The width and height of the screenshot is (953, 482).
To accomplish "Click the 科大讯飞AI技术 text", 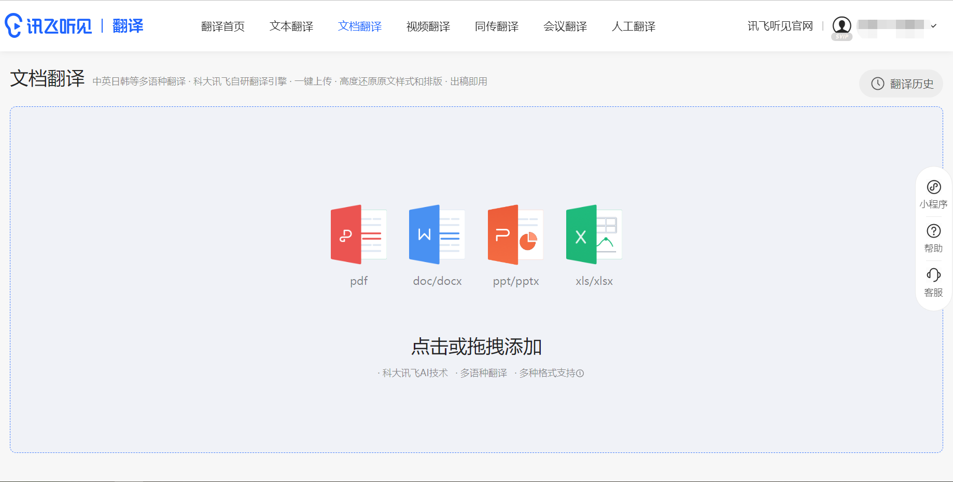I will [x=415, y=373].
